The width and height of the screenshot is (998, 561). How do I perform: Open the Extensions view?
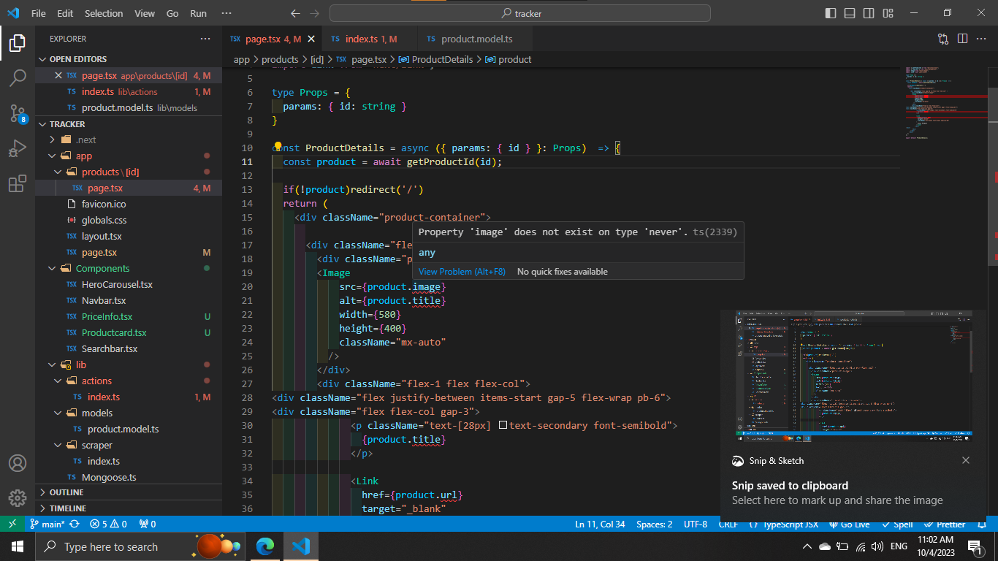[18, 183]
